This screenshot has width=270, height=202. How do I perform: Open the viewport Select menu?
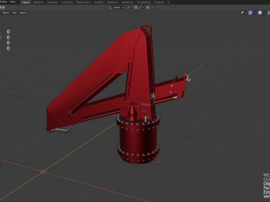click(x=6, y=13)
